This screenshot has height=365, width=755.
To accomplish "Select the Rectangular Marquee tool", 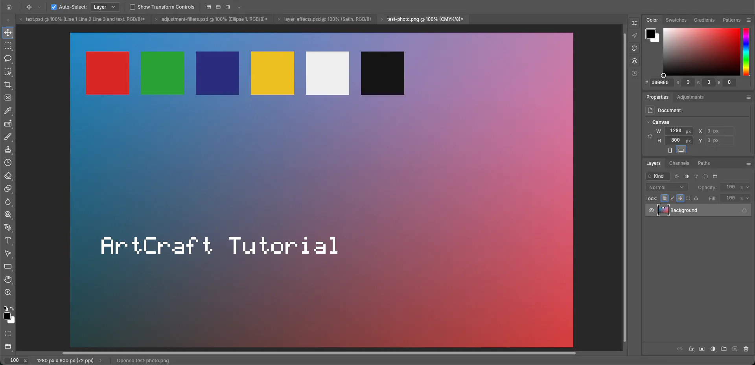I will point(8,46).
